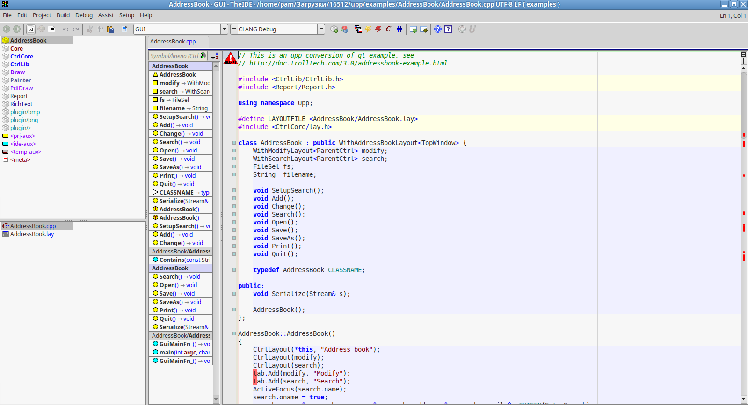Viewport: 748px width, 405px height.
Task: Click the Build icon with yellow lightning bolt
Action: (369, 29)
